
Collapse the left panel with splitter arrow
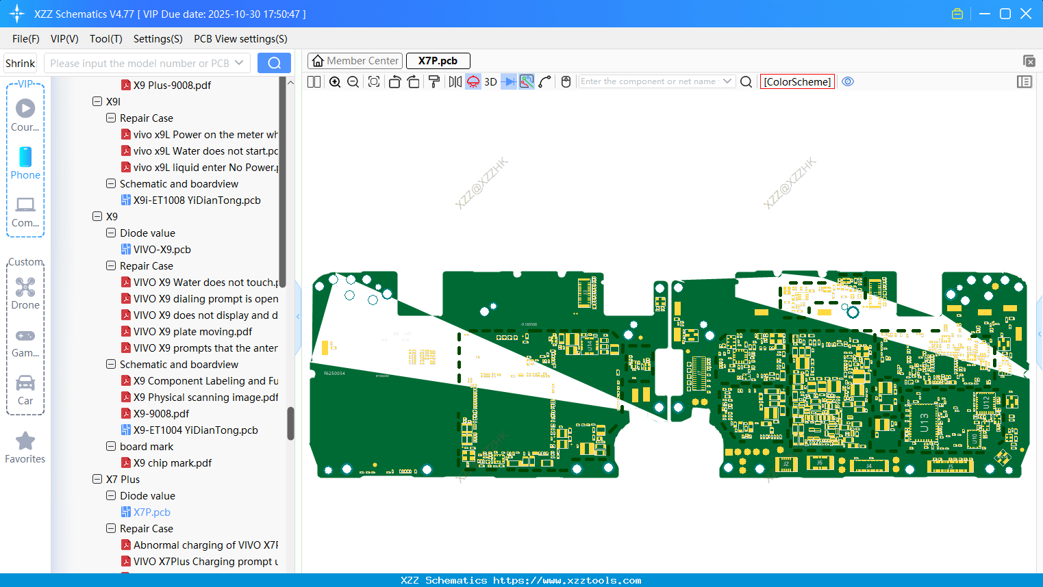pyautogui.click(x=298, y=317)
